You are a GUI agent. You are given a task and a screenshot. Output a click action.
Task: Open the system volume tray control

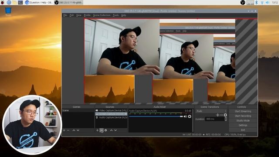click(x=267, y=3)
